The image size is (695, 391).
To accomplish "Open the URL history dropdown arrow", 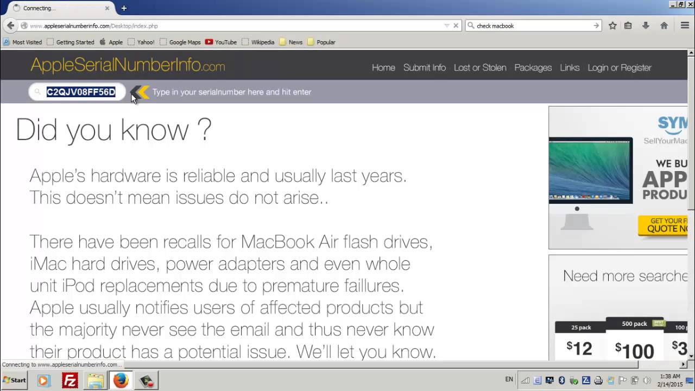I will pos(447,26).
